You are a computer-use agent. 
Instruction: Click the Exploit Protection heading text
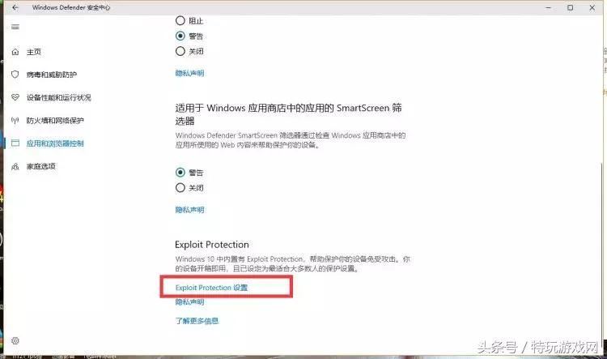tap(212, 245)
